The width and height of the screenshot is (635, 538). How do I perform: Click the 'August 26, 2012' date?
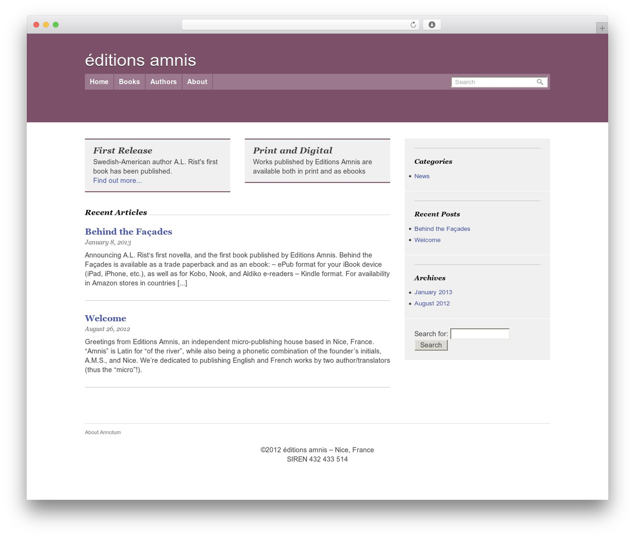107,329
